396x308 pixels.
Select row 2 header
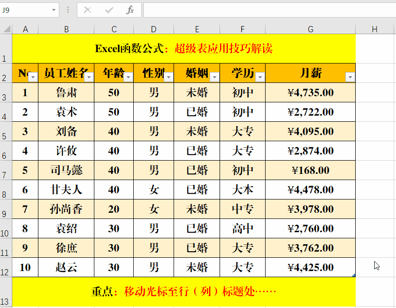6,73
